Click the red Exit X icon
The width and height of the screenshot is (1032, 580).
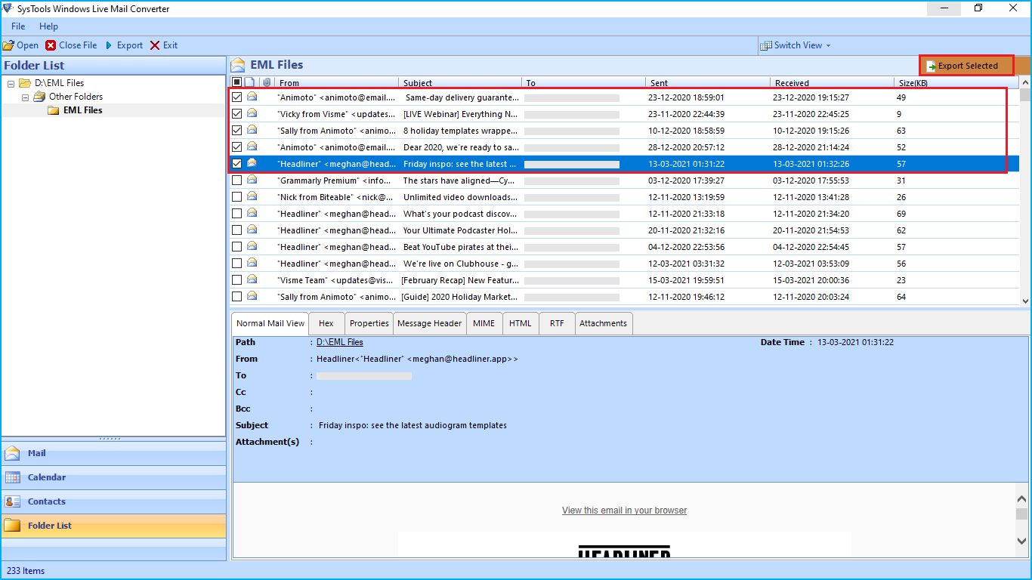(x=155, y=45)
